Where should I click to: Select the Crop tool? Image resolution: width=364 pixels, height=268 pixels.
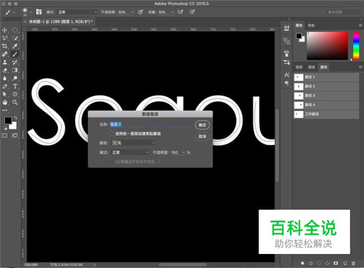[x=4, y=46]
